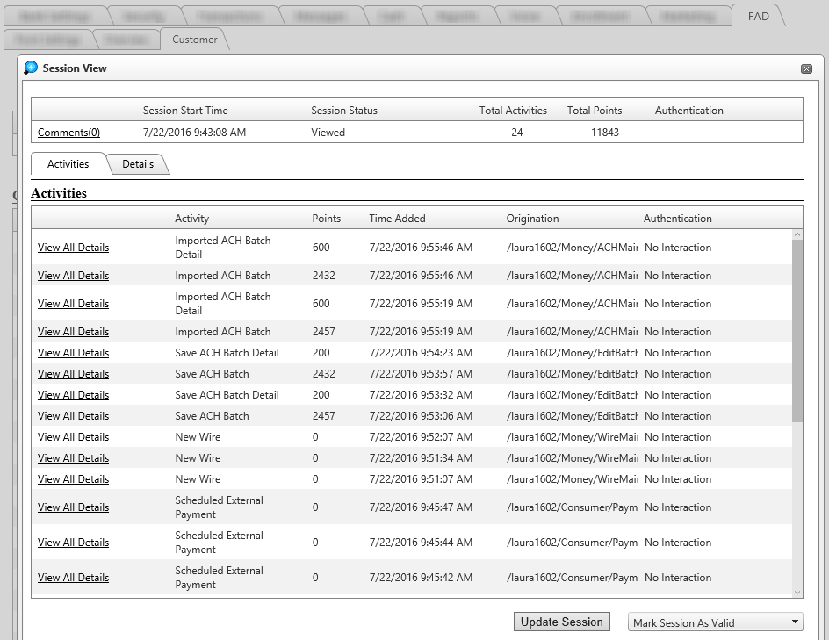Open the Comments(0) link
Screen dimensions: 829x640
68,133
